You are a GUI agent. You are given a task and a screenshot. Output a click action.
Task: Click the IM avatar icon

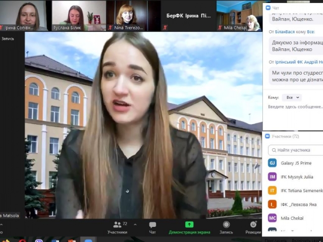[272, 177]
